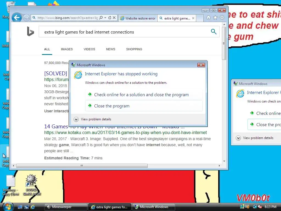
Task: Click the horizontal scrollbar left arrow
Action: click(14, 166)
